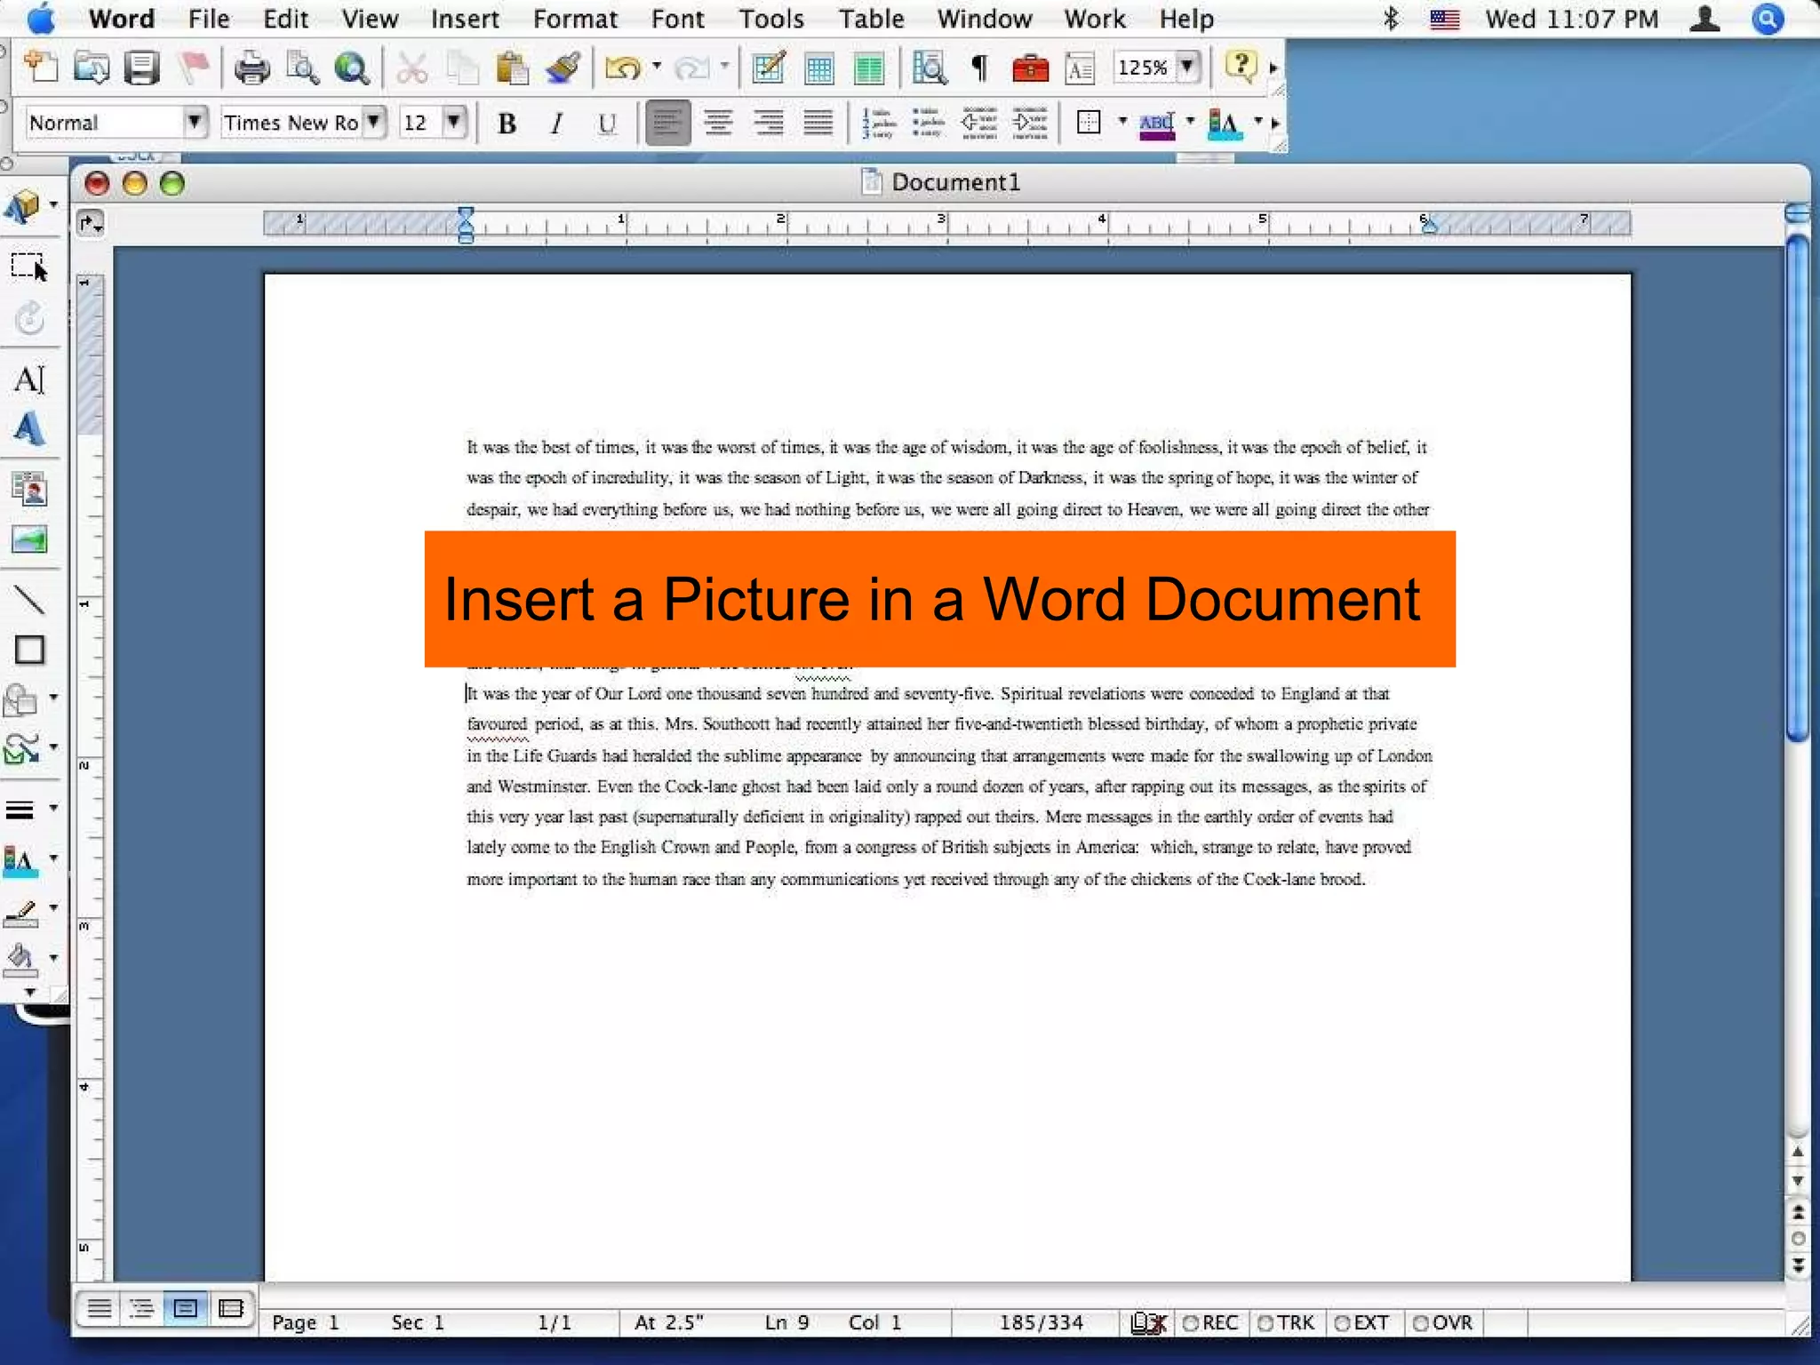The image size is (1820, 1365).
Task: Open the Toolbox red briefcase icon
Action: (x=1030, y=68)
